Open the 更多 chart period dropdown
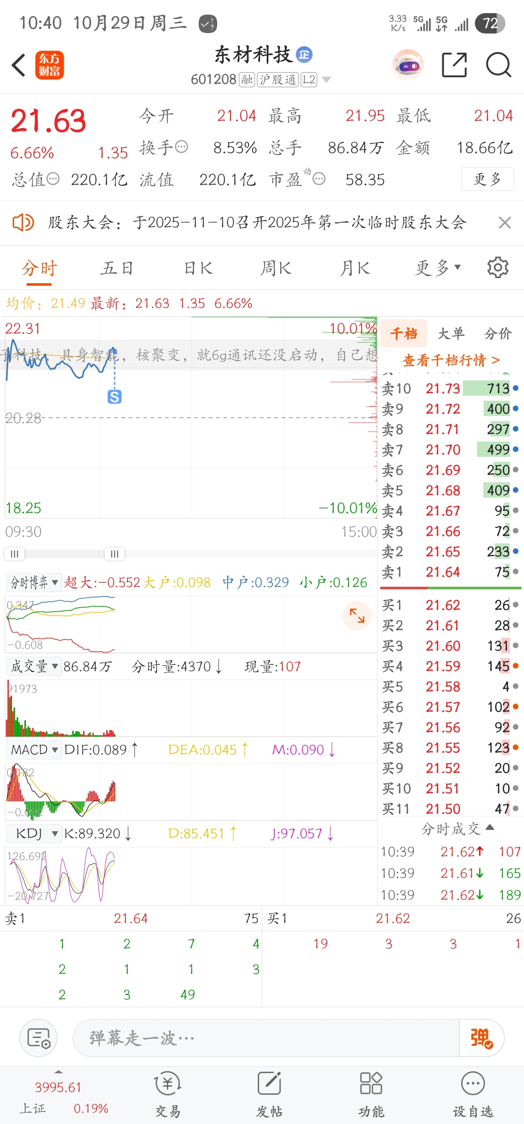524x1124 pixels. 438,268
